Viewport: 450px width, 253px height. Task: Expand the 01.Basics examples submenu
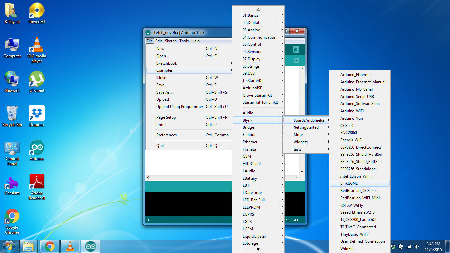pyautogui.click(x=258, y=15)
